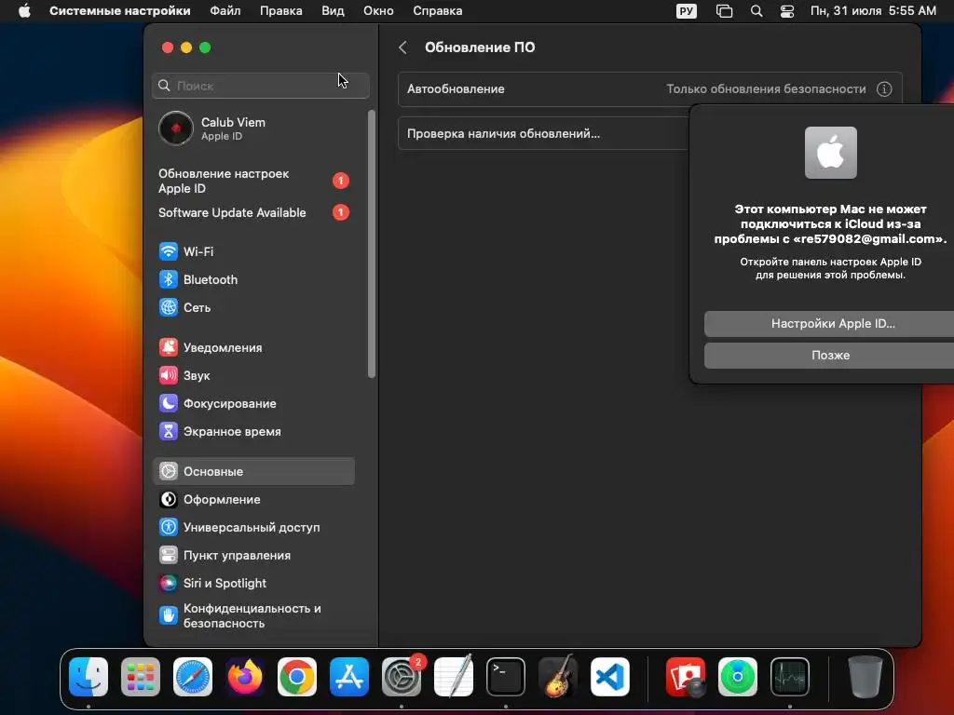Dismiss dialog with Позже button
Screen dimensions: 954x715
(828, 355)
